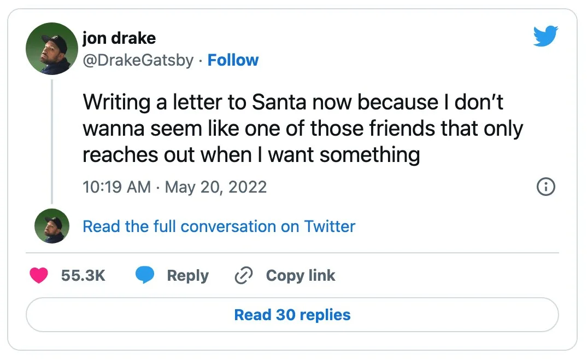Viewport: 587px width, 359px height.
Task: Click the word "something" ending the tweet
Action: [369, 155]
